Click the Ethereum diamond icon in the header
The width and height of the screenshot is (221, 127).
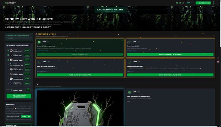coord(214,3)
